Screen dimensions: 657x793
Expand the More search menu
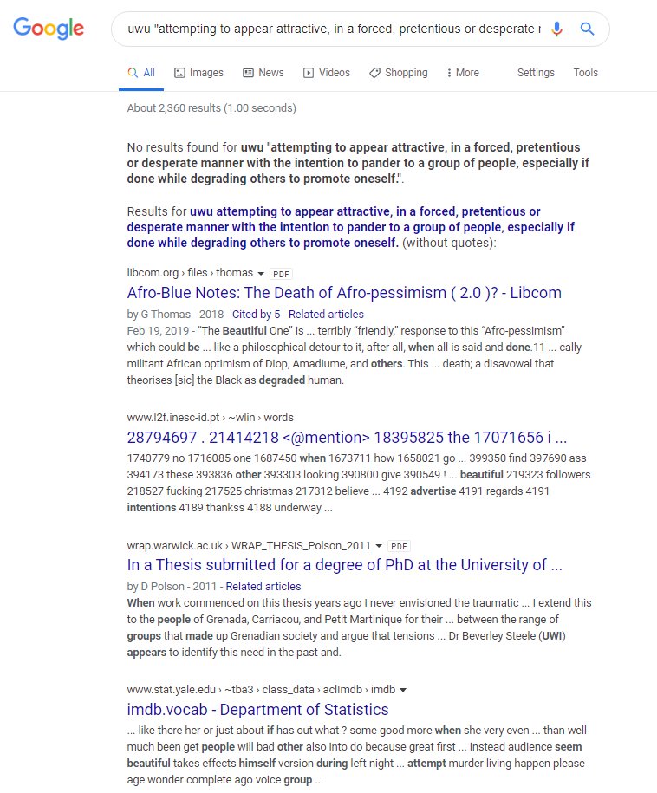(463, 73)
